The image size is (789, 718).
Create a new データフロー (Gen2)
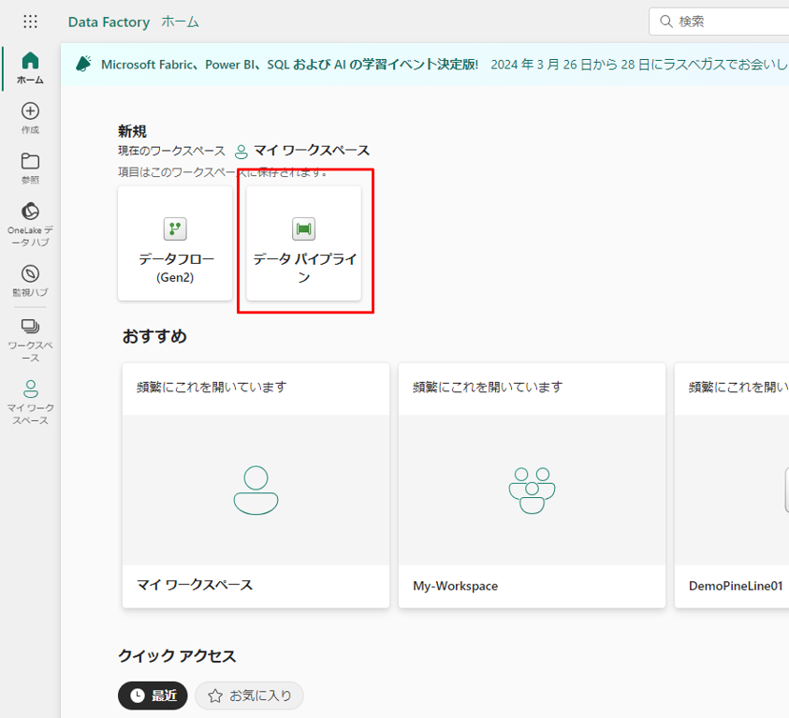[x=175, y=243]
